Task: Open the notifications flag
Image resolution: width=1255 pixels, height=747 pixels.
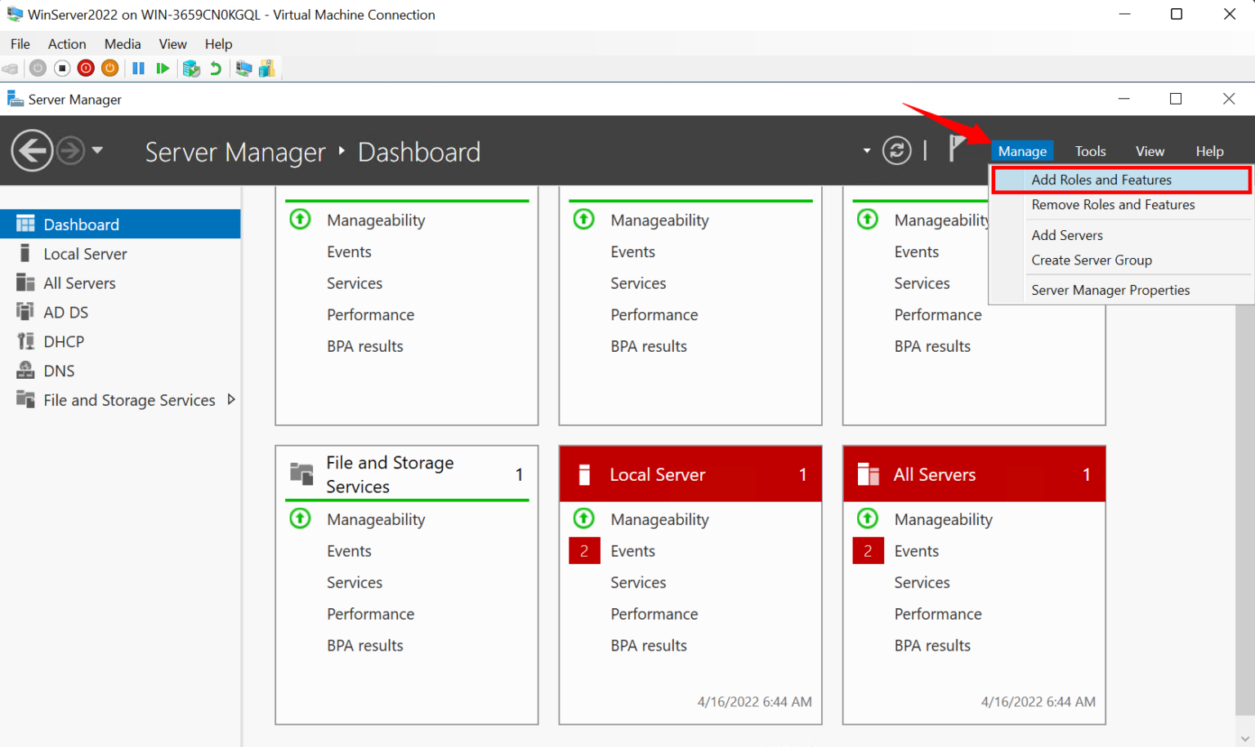Action: (x=956, y=149)
